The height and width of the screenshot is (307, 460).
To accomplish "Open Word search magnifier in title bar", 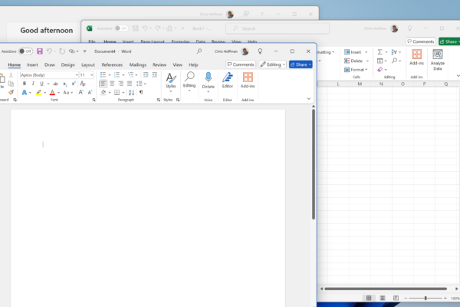I will click(199, 51).
